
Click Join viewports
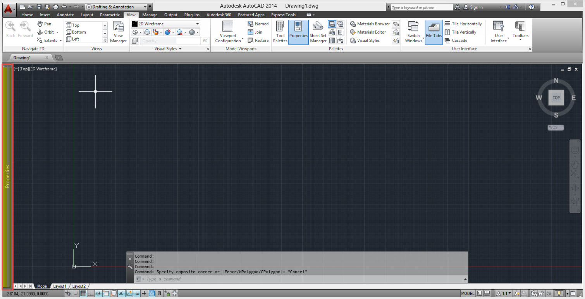tap(255, 32)
